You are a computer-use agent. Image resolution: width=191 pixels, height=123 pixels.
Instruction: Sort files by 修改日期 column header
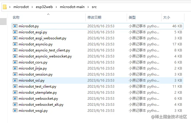point(94,17)
